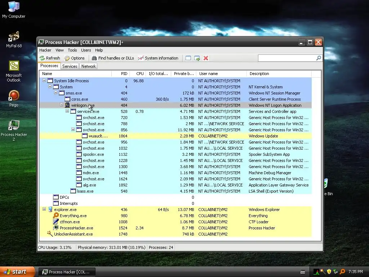
Task: Collapse System Idle Process tree node
Action: coord(44,80)
